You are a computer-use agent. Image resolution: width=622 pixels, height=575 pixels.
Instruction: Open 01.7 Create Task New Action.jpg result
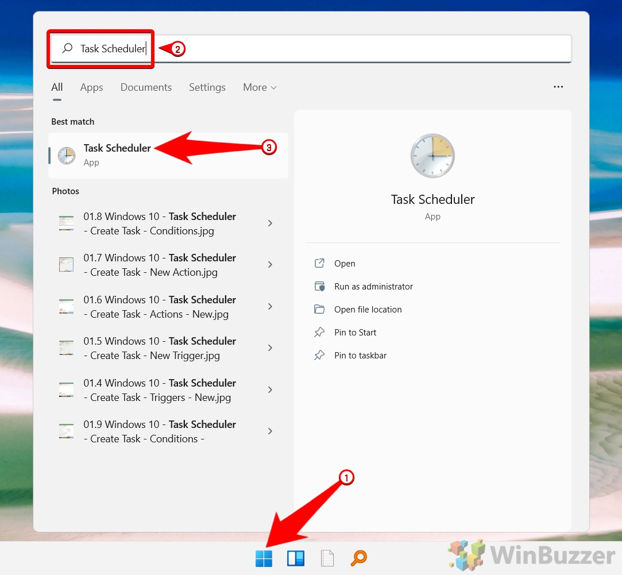coord(168,265)
